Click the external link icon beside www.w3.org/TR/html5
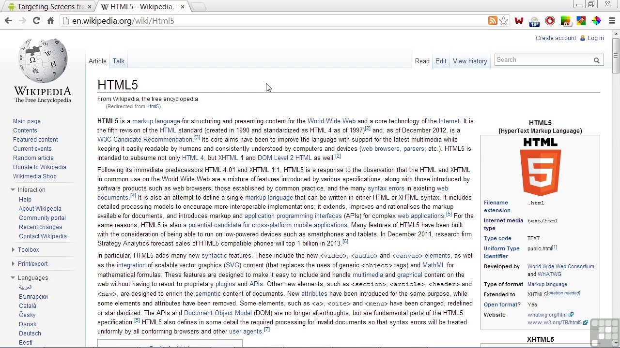 tap(586, 323)
